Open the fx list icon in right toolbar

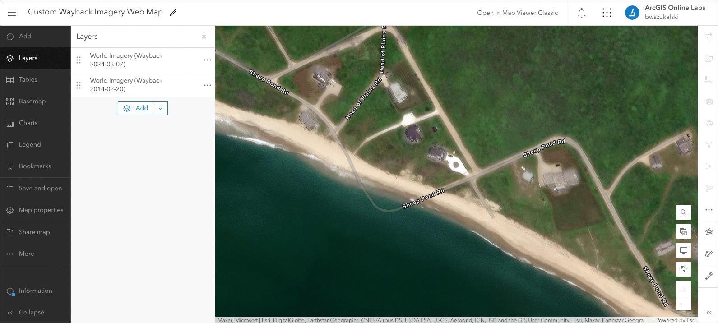point(709,80)
